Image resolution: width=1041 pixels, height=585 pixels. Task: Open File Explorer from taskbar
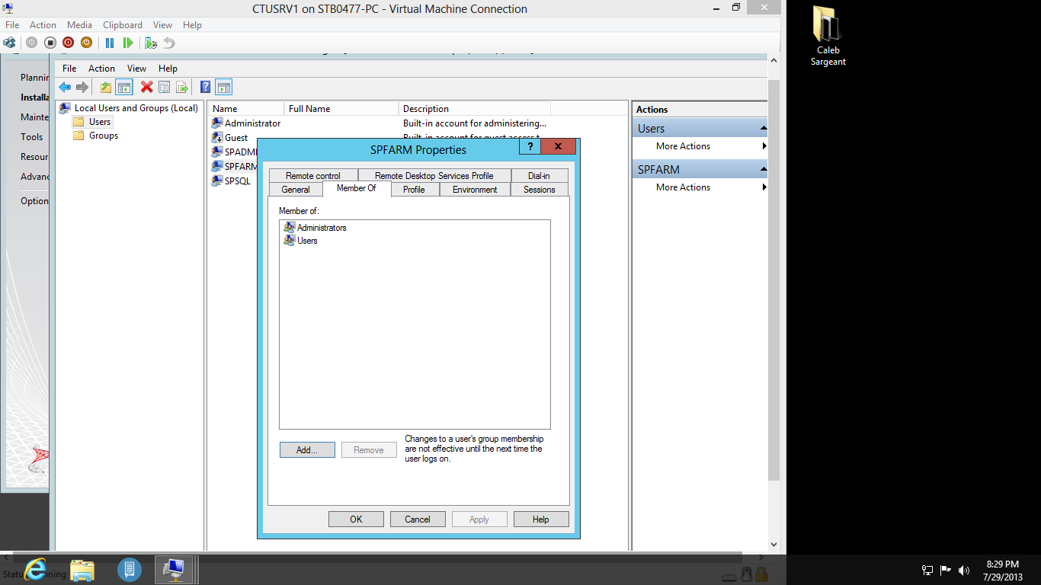[82, 570]
